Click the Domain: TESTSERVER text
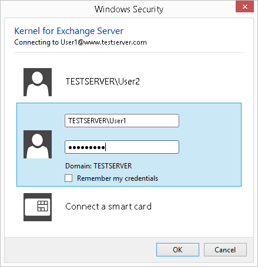 (98, 166)
